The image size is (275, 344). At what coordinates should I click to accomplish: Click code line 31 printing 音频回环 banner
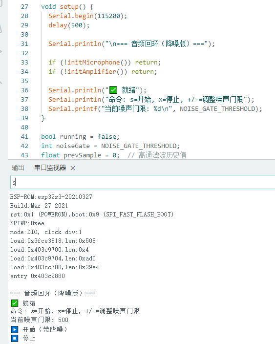131,43
